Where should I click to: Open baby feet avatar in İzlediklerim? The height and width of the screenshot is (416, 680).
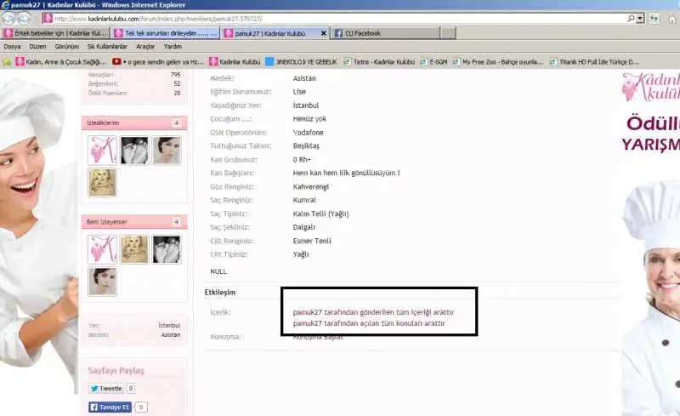tap(134, 151)
